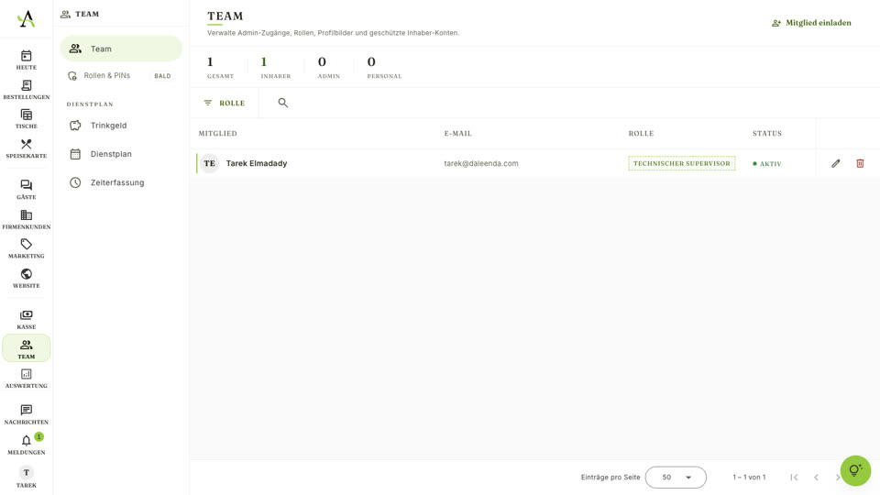The image size is (880, 495).
Task: Open Bestellungen in the sidebar
Action: 27,90
